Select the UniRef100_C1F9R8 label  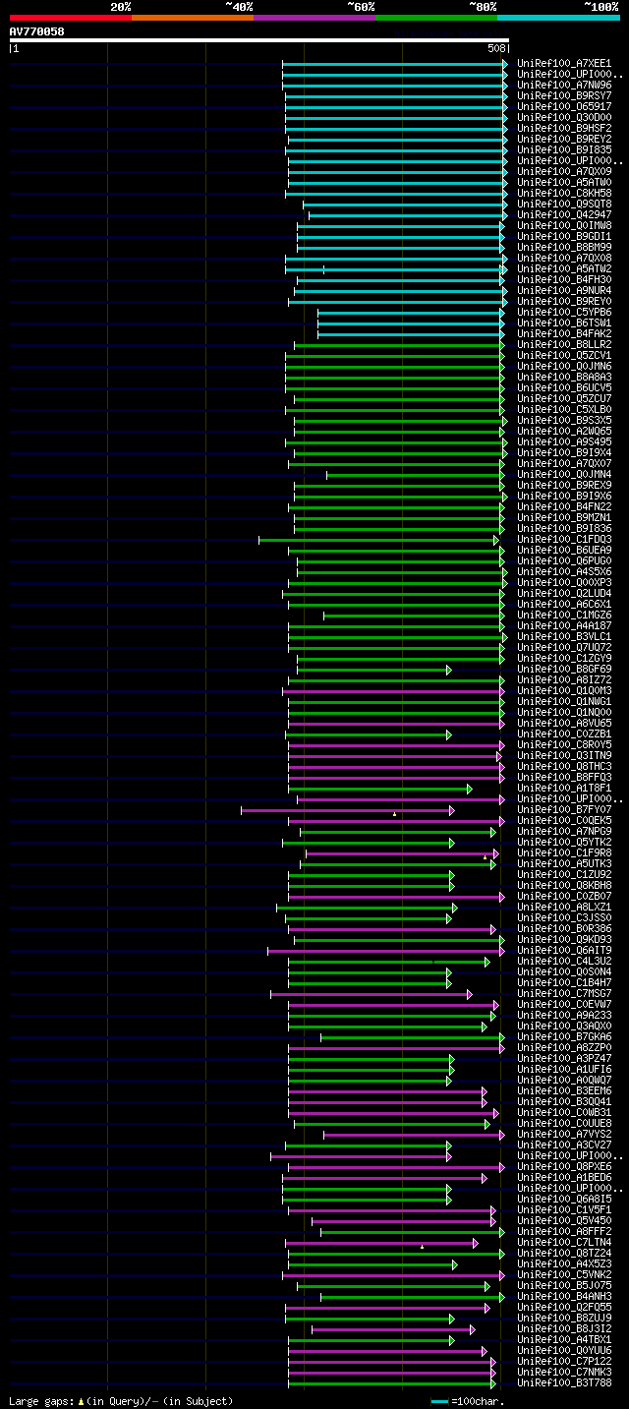(565, 852)
